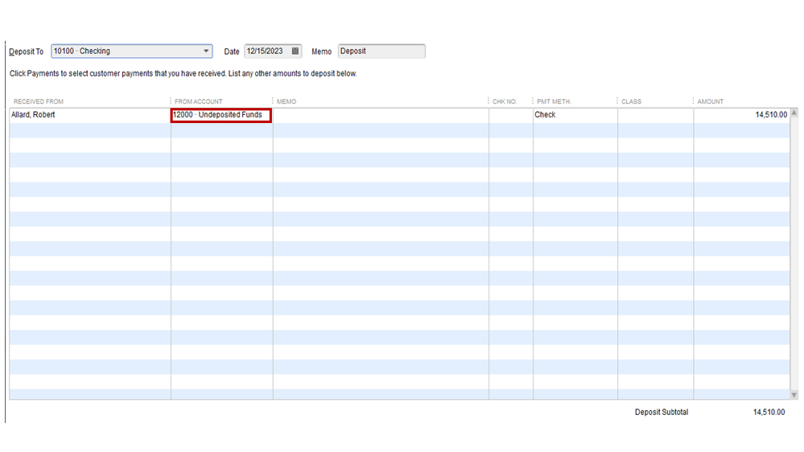This screenshot has height=452, width=804.
Task: Select the Check payment method cell
Action: (575, 115)
